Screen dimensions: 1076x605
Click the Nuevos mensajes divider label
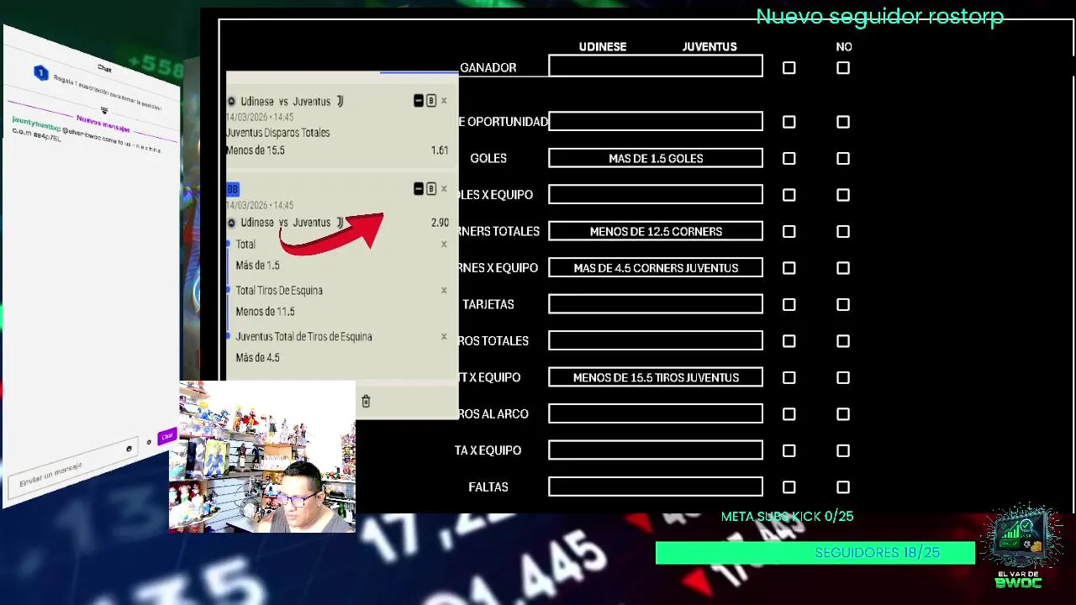(x=103, y=124)
